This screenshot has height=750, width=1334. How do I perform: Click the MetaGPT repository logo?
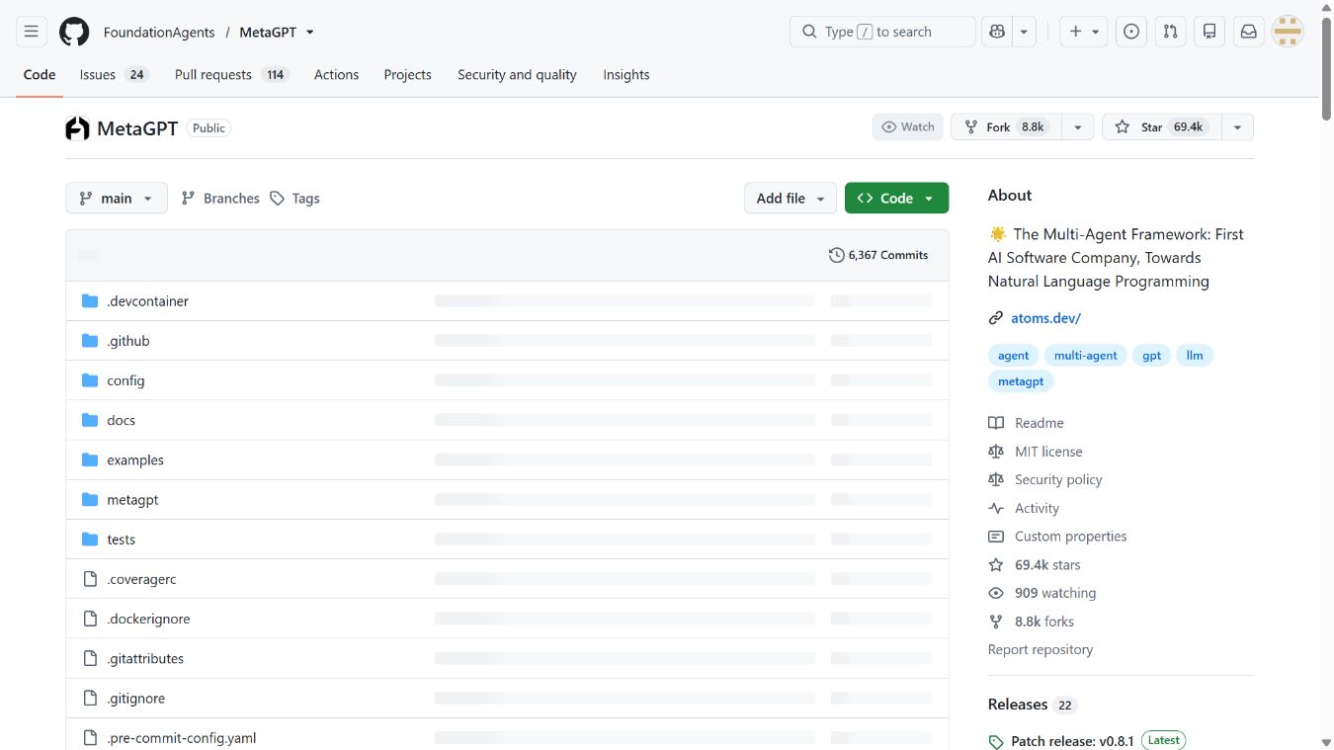point(77,128)
